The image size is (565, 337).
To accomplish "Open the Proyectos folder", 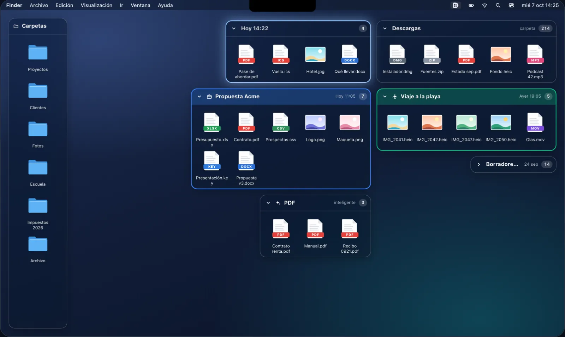I will (38, 58).
